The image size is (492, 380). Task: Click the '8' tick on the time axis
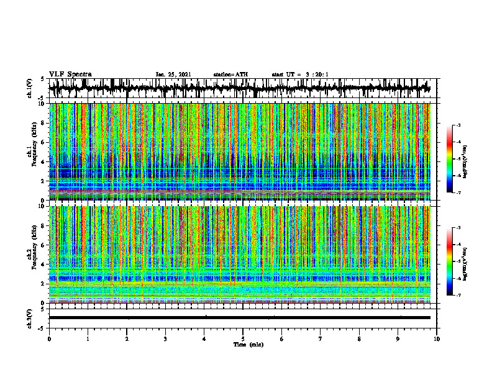(x=359, y=339)
